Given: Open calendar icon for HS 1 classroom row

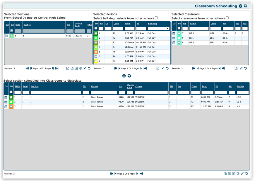Looking at the screenshot, I should point(174,34).
